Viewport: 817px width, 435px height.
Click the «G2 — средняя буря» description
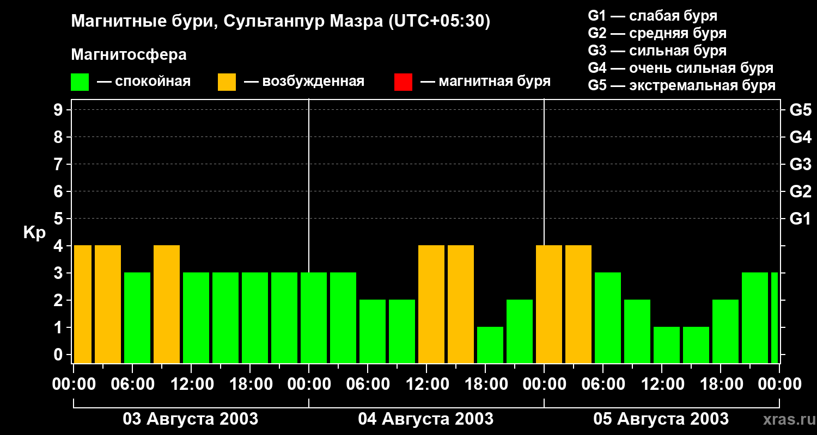pos(657,33)
